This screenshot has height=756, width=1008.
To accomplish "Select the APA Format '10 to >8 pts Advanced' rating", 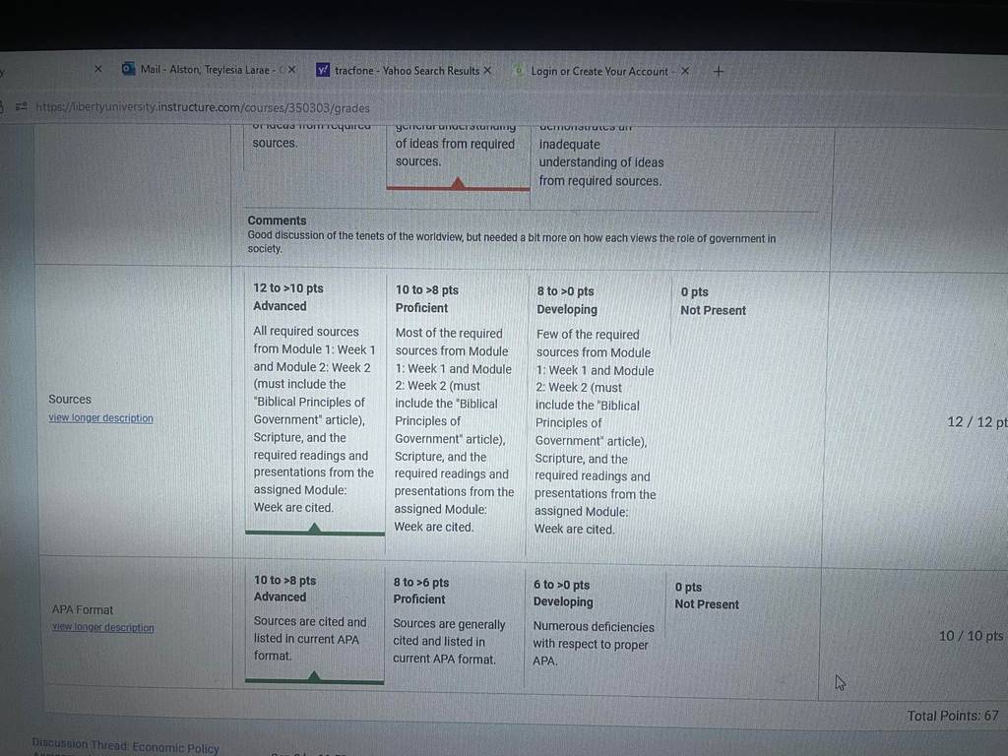I will click(314, 623).
